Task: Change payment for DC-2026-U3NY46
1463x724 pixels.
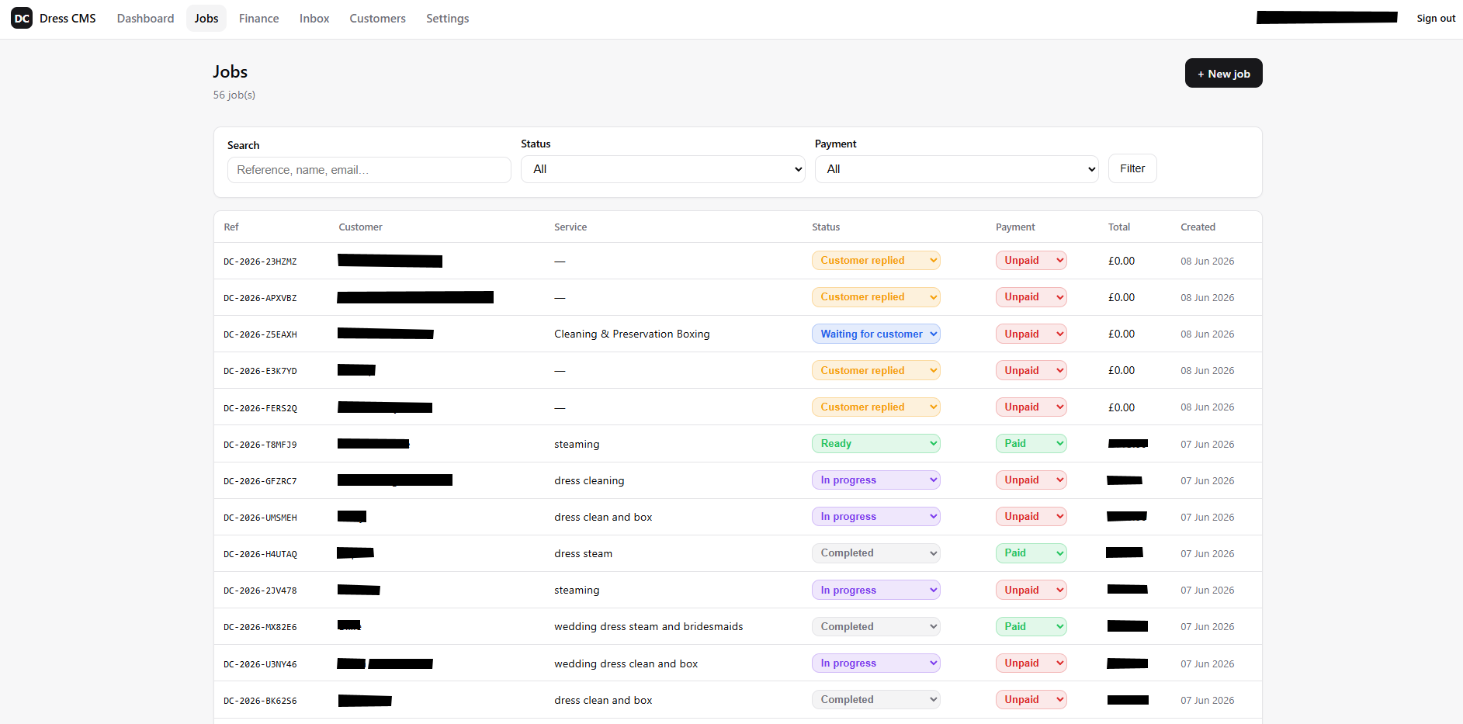Action: click(x=1031, y=663)
